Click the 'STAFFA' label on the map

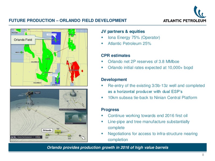pos(55,85)
